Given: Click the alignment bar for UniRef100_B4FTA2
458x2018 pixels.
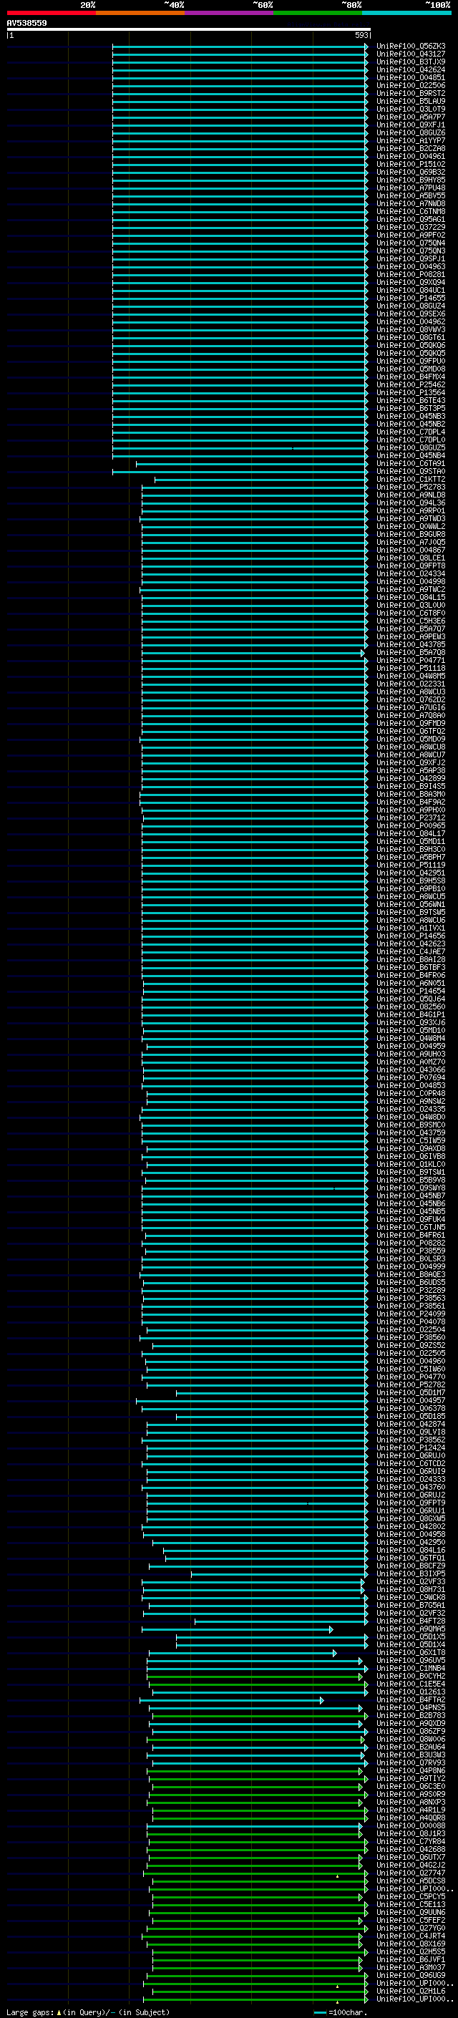Looking at the screenshot, I should click(232, 1701).
